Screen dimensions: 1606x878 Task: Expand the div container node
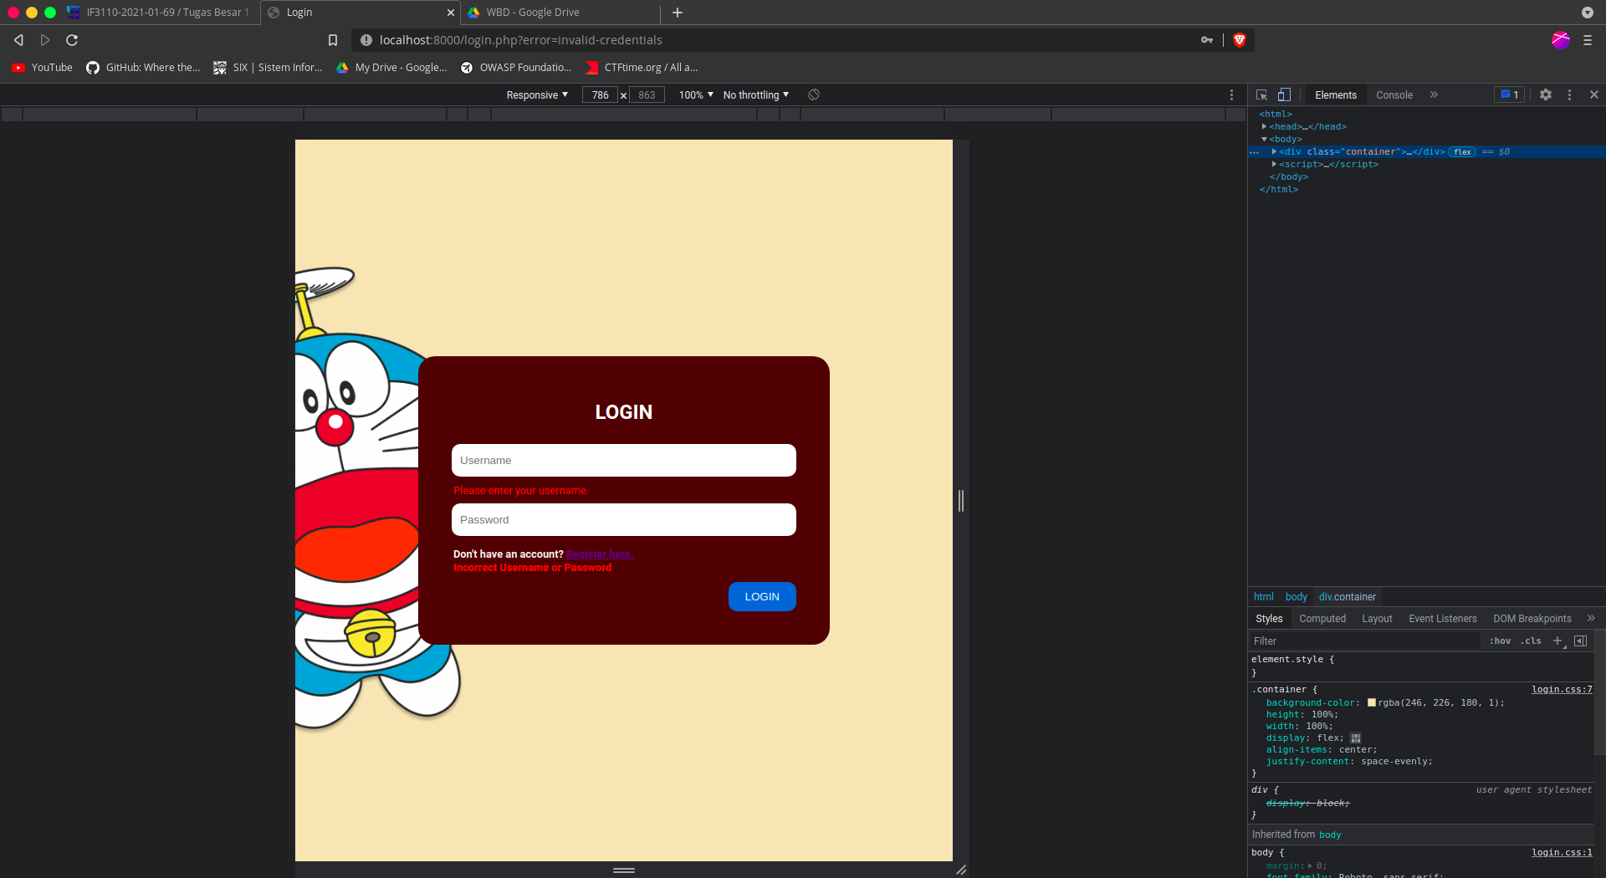pos(1274,152)
